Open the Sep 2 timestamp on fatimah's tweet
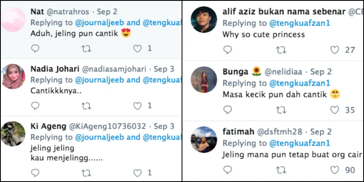364x182 pixels. [321, 132]
